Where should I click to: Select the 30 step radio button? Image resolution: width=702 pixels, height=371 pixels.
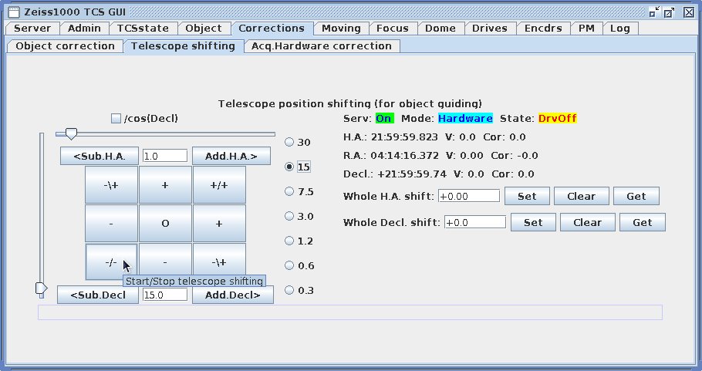(x=290, y=142)
